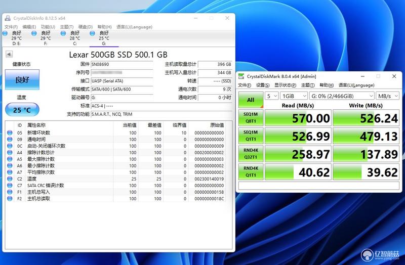
Task: Open 功能(U) menu in CrystalDiskInfo
Action: tap(48, 27)
